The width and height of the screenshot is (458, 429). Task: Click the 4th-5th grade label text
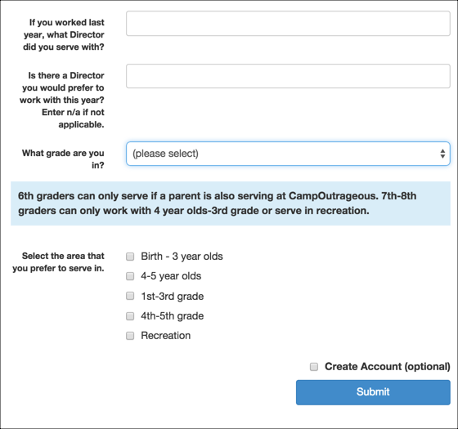[x=172, y=316]
